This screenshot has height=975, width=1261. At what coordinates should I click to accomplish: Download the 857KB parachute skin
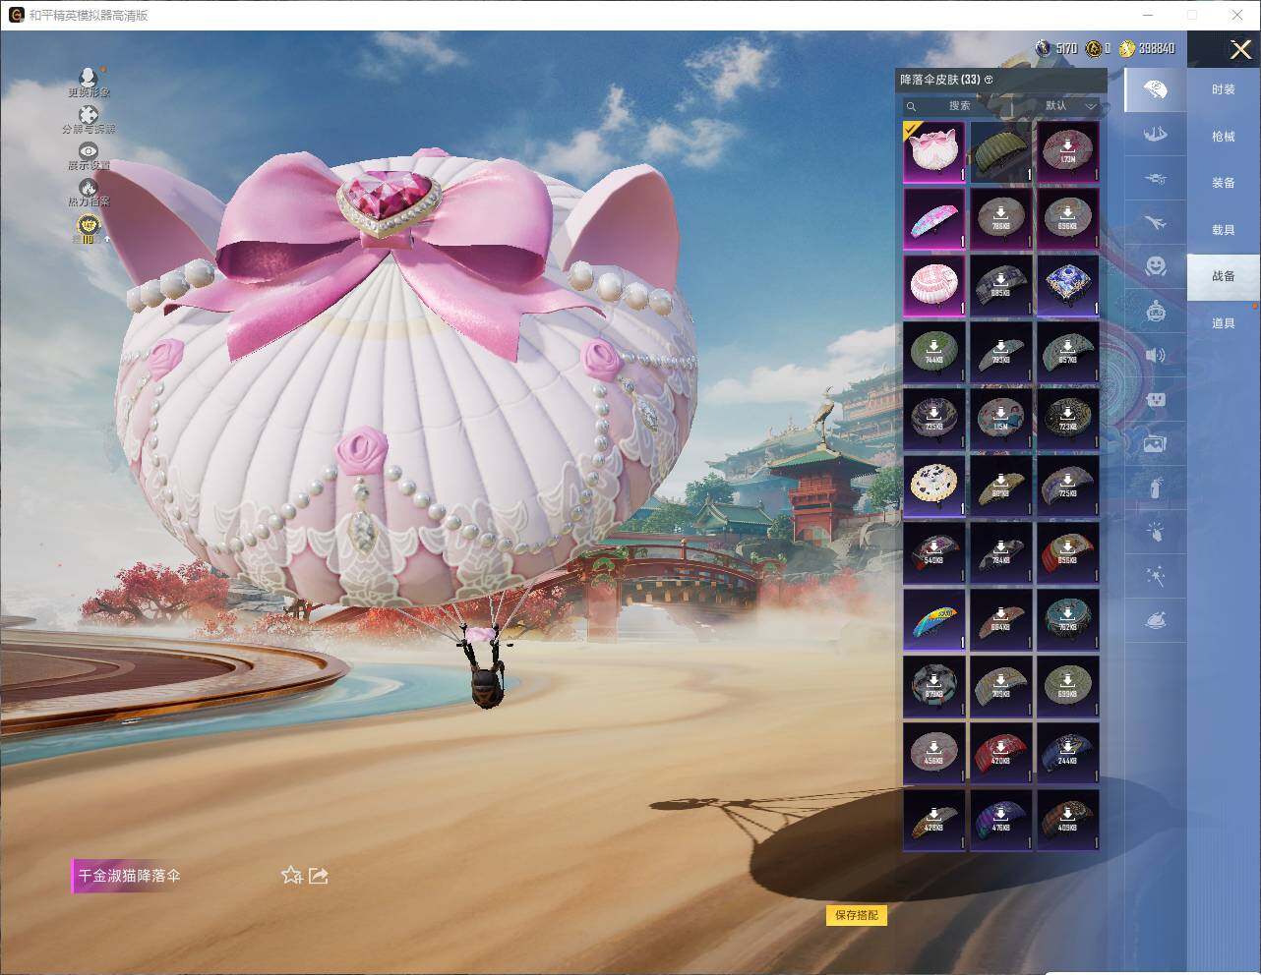click(x=1067, y=352)
